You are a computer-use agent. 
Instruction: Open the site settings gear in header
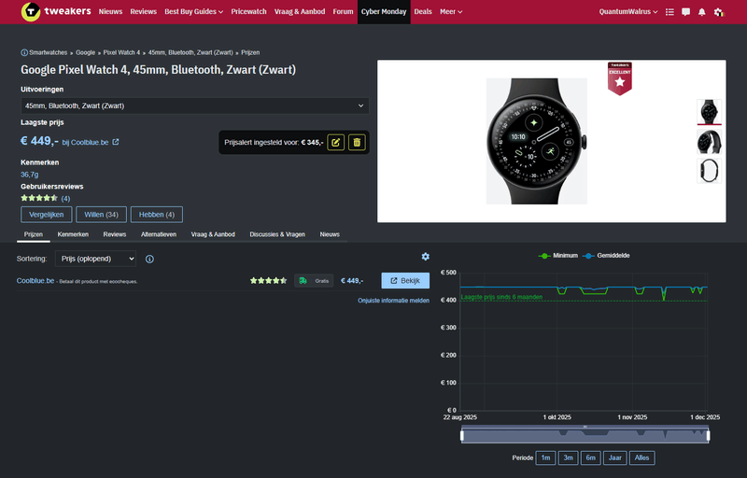[x=718, y=12]
